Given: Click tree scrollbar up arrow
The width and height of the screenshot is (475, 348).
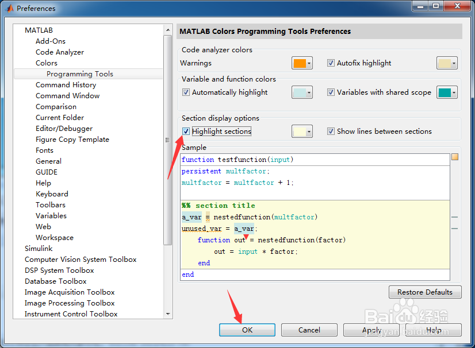Looking at the screenshot, I should coord(168,30).
